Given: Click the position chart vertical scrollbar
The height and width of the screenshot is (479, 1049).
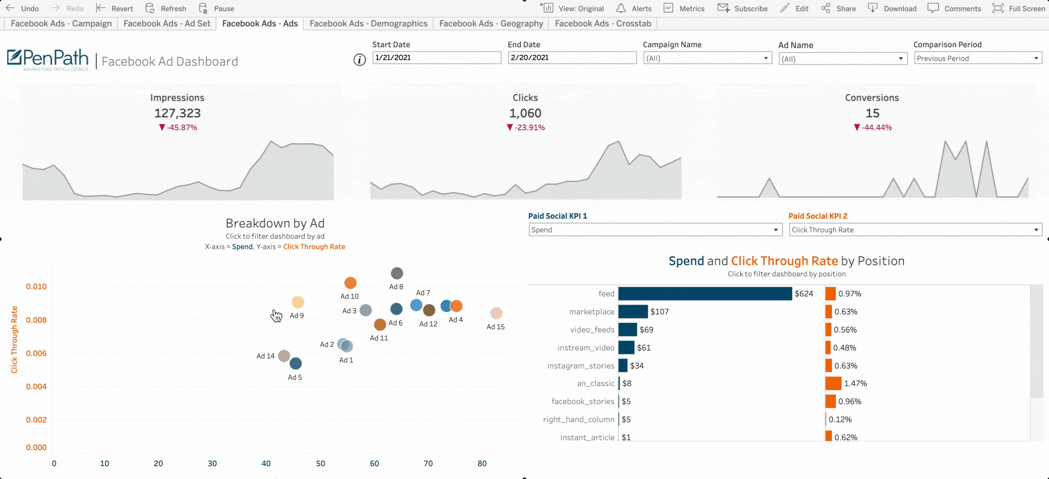Looking at the screenshot, I should (x=1037, y=341).
